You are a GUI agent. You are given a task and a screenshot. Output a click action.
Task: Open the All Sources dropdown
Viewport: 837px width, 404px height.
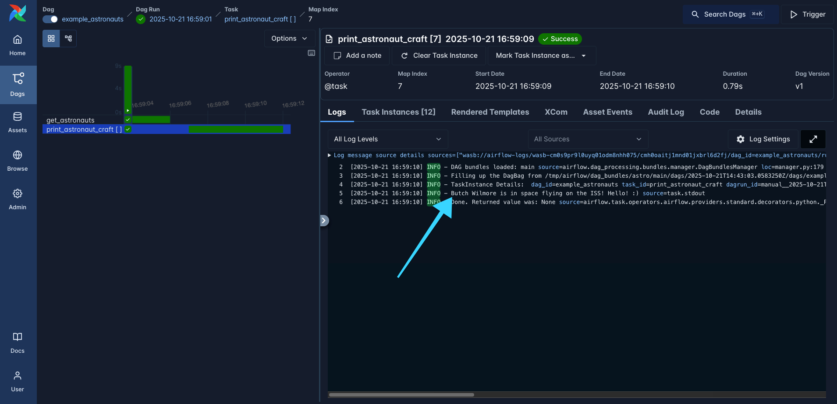(587, 139)
